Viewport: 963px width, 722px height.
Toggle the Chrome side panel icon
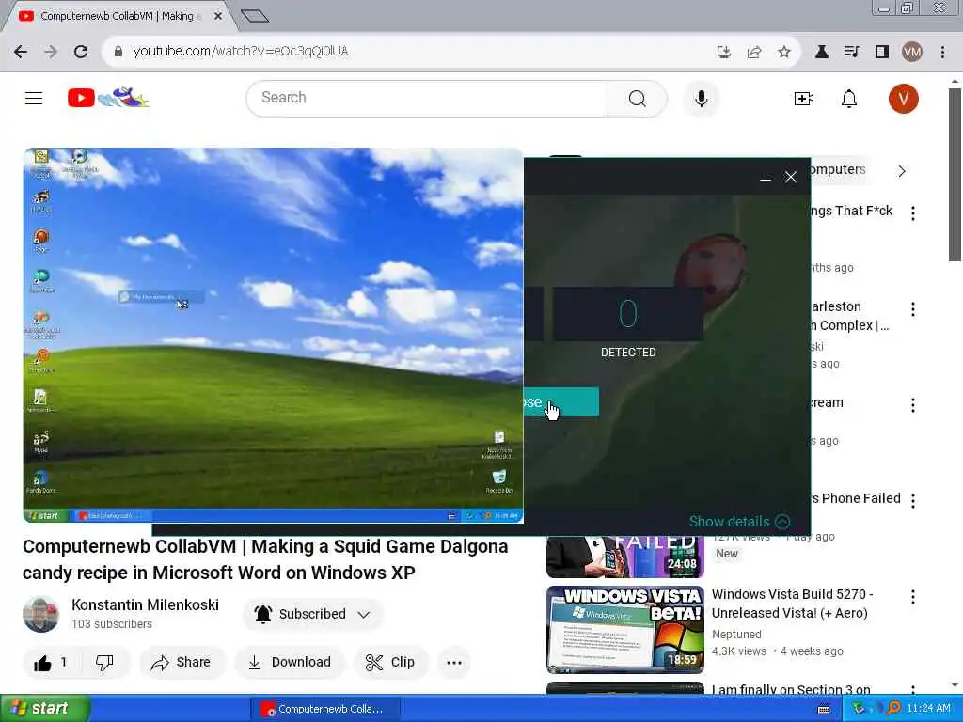click(x=882, y=53)
